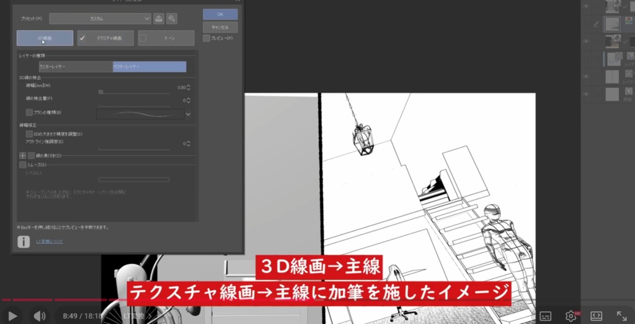635x324 pixels.
Task: Click the キャンセル button
Action: click(x=220, y=27)
